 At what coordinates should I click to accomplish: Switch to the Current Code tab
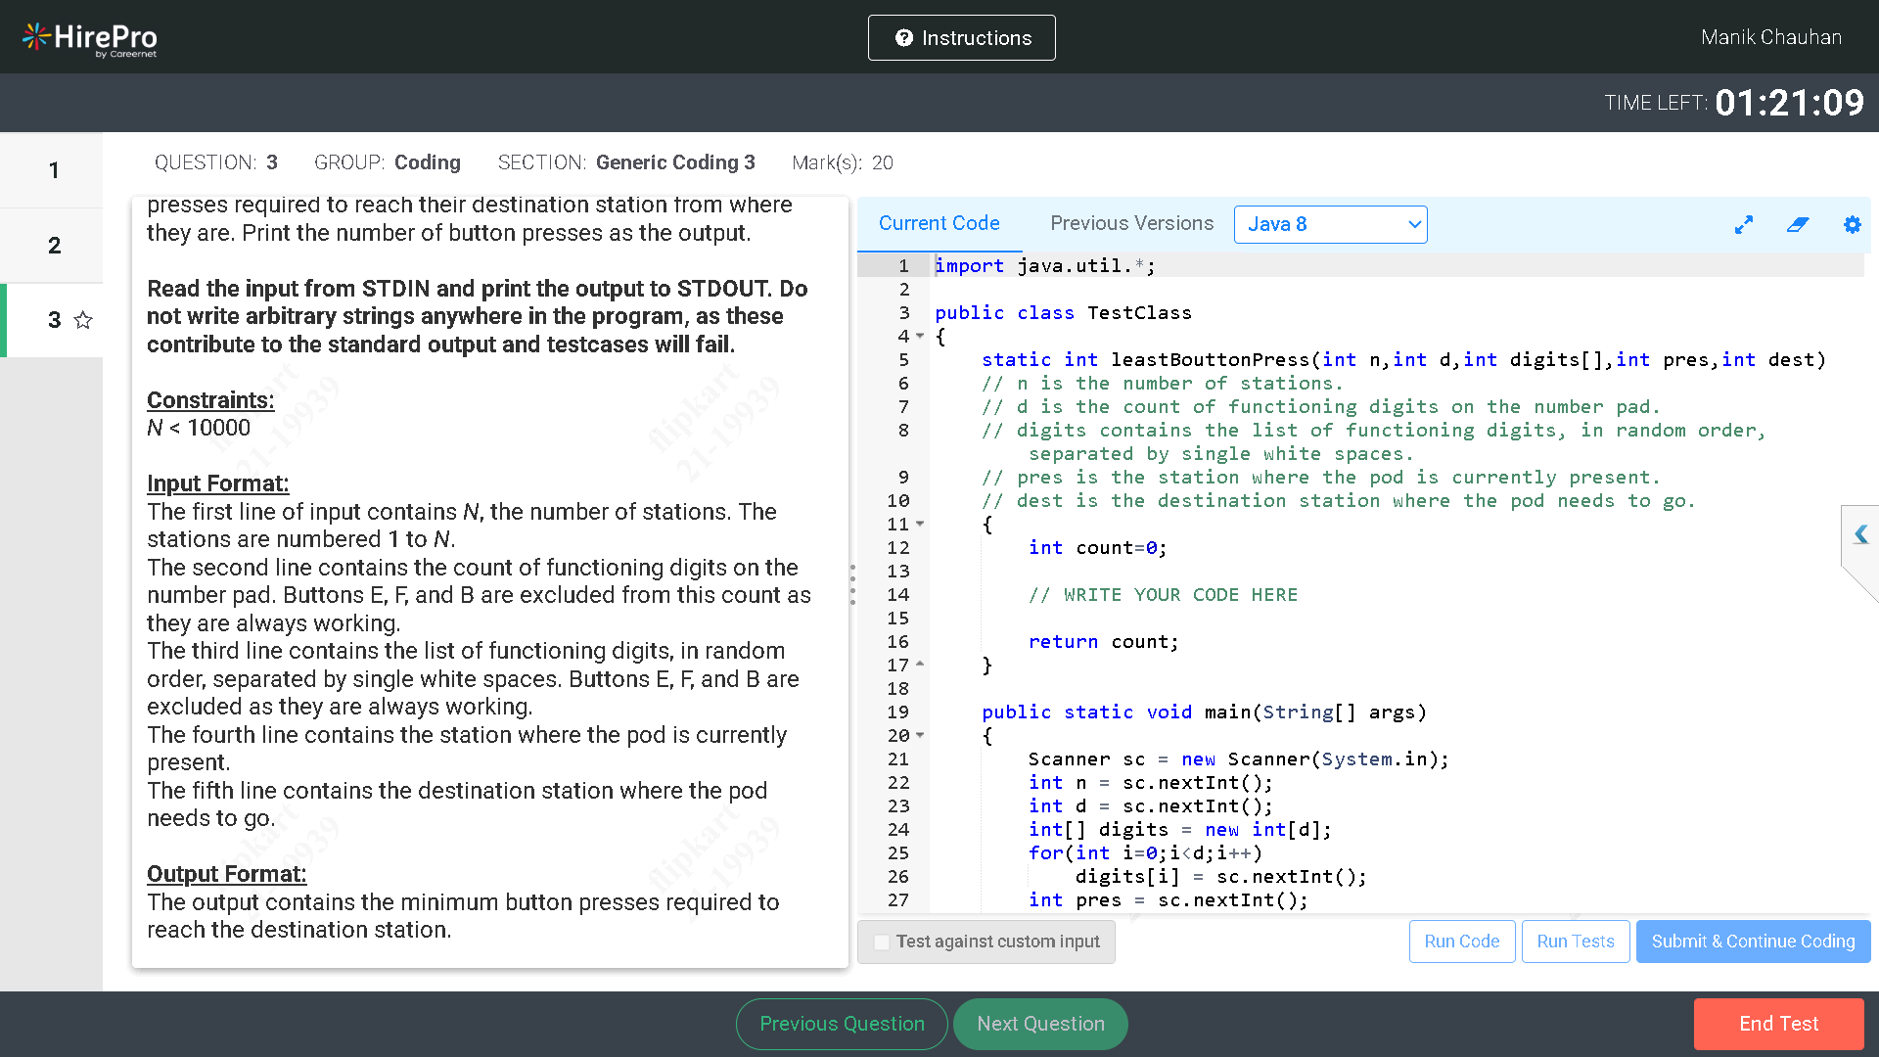[939, 224]
